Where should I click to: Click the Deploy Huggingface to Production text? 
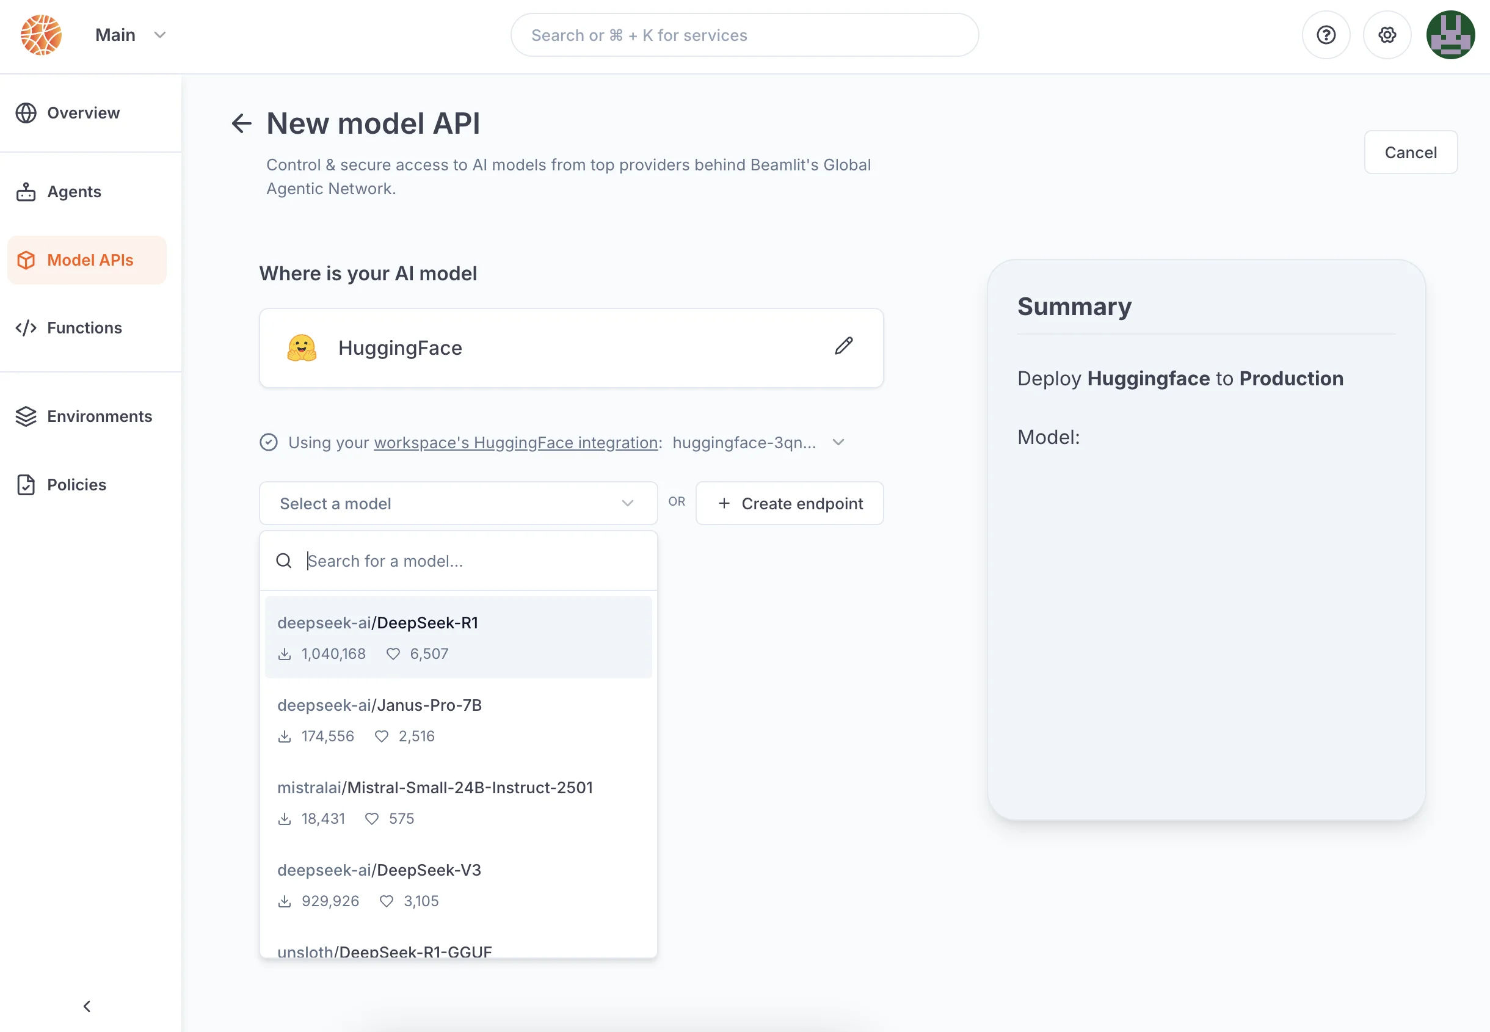pyautogui.click(x=1180, y=378)
